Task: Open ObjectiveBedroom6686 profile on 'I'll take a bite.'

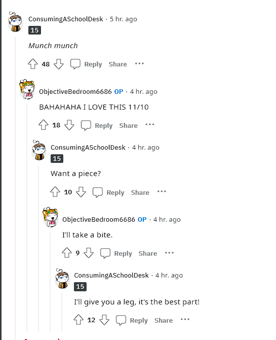Action: coord(99,219)
